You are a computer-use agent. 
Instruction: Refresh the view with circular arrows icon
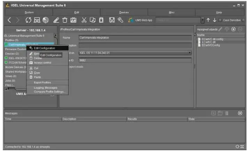pyautogui.click(x=29, y=20)
